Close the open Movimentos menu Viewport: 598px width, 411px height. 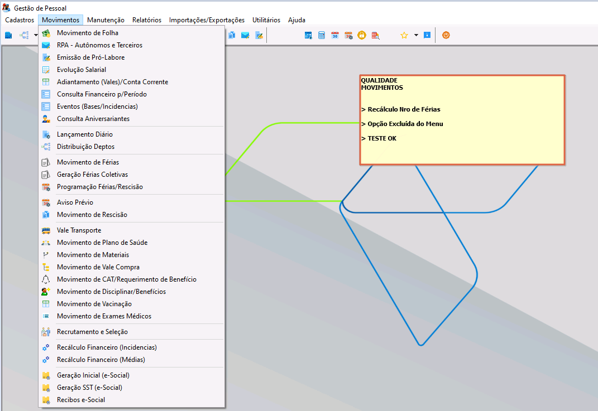click(61, 20)
